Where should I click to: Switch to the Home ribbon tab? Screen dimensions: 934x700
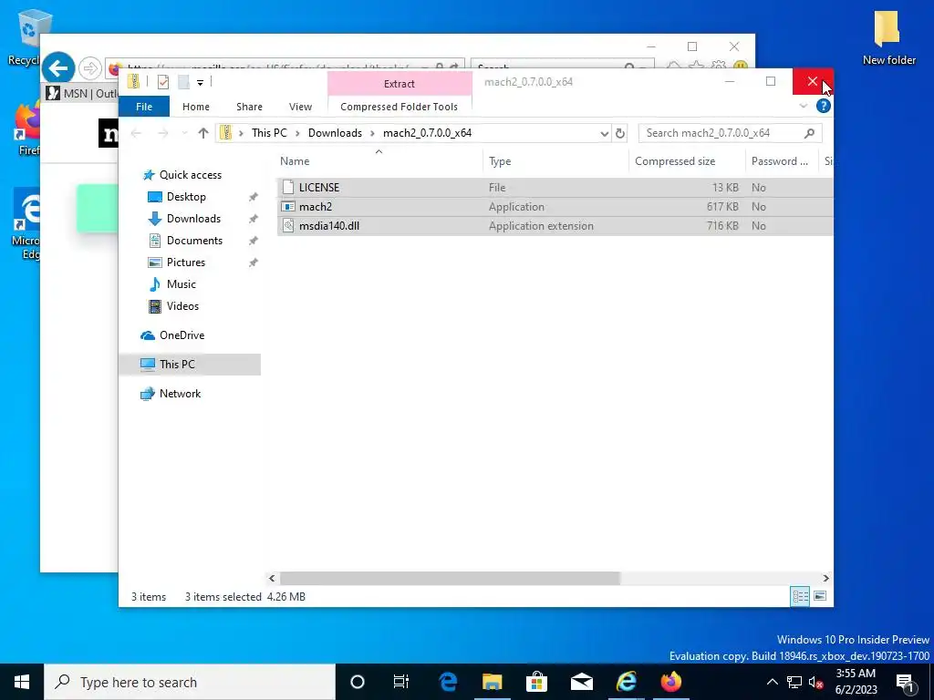coord(196,107)
